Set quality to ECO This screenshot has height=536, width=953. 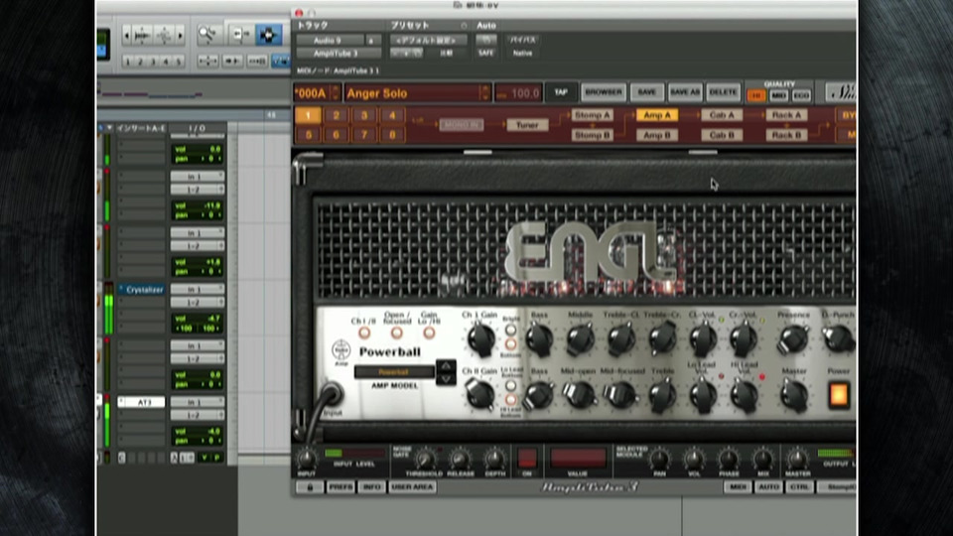click(801, 96)
